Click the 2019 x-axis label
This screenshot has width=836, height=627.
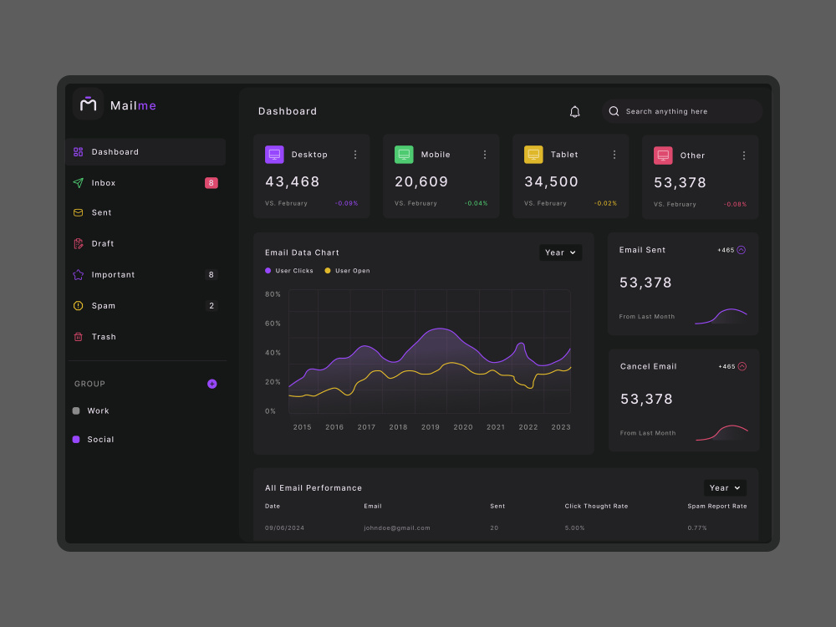[431, 427]
